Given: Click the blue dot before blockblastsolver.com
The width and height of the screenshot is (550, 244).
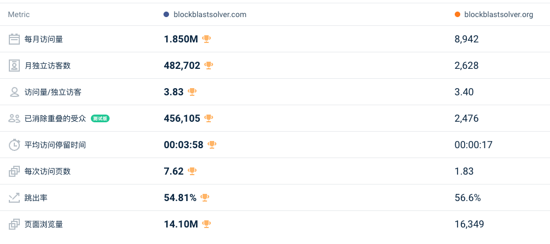Looking at the screenshot, I should (x=166, y=14).
